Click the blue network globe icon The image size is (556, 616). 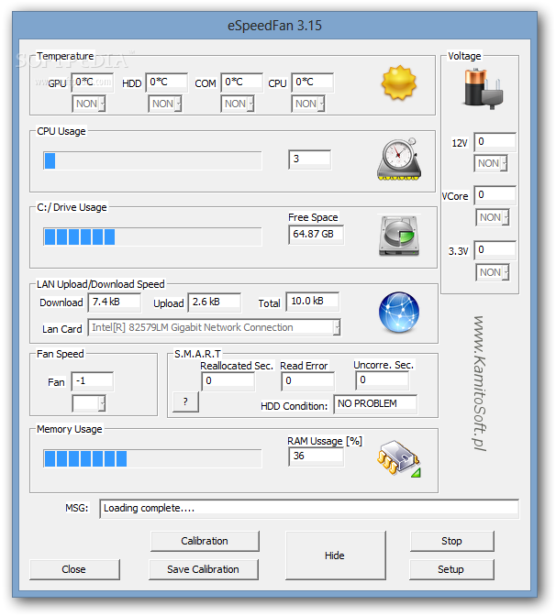pyautogui.click(x=399, y=313)
